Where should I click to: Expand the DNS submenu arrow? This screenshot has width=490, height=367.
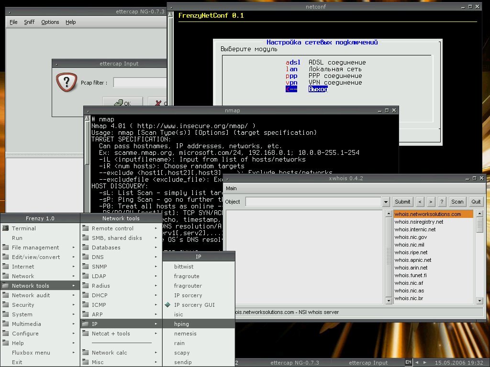pyautogui.click(x=156, y=257)
